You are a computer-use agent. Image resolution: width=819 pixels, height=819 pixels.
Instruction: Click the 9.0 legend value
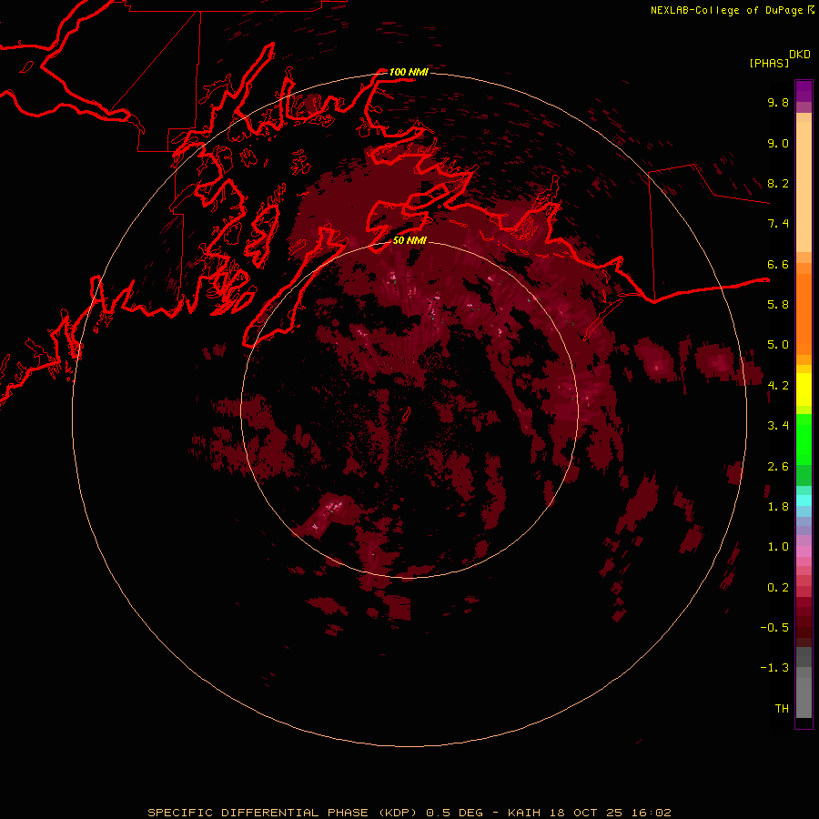778,143
